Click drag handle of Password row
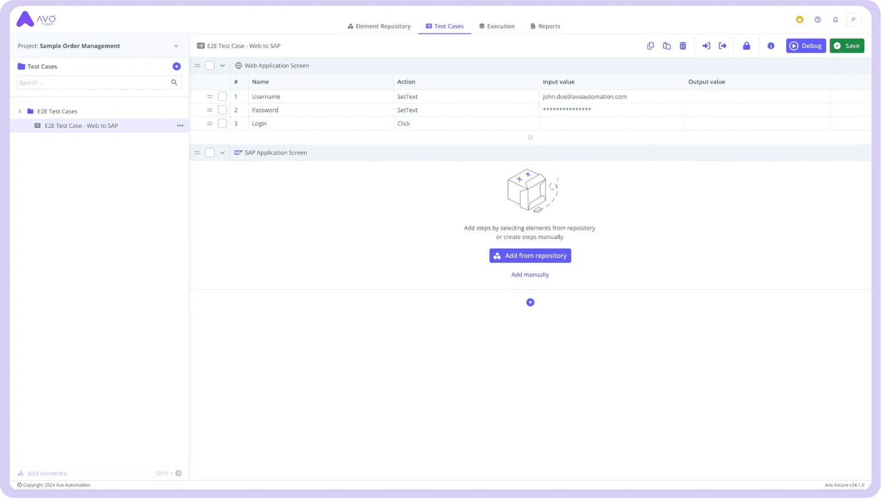 point(210,110)
